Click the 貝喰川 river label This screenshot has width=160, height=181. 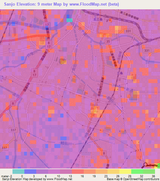point(32,54)
